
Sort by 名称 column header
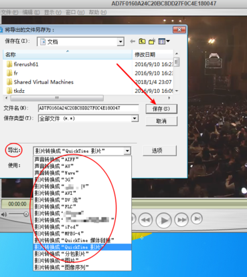[x=68, y=54]
